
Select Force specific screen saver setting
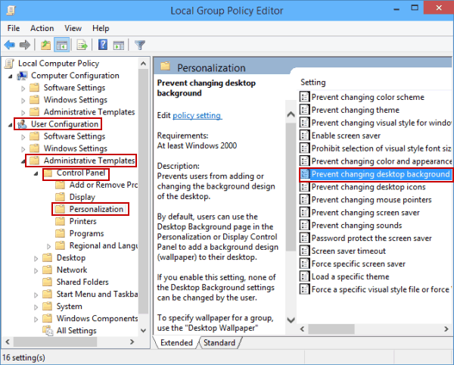[x=358, y=264]
